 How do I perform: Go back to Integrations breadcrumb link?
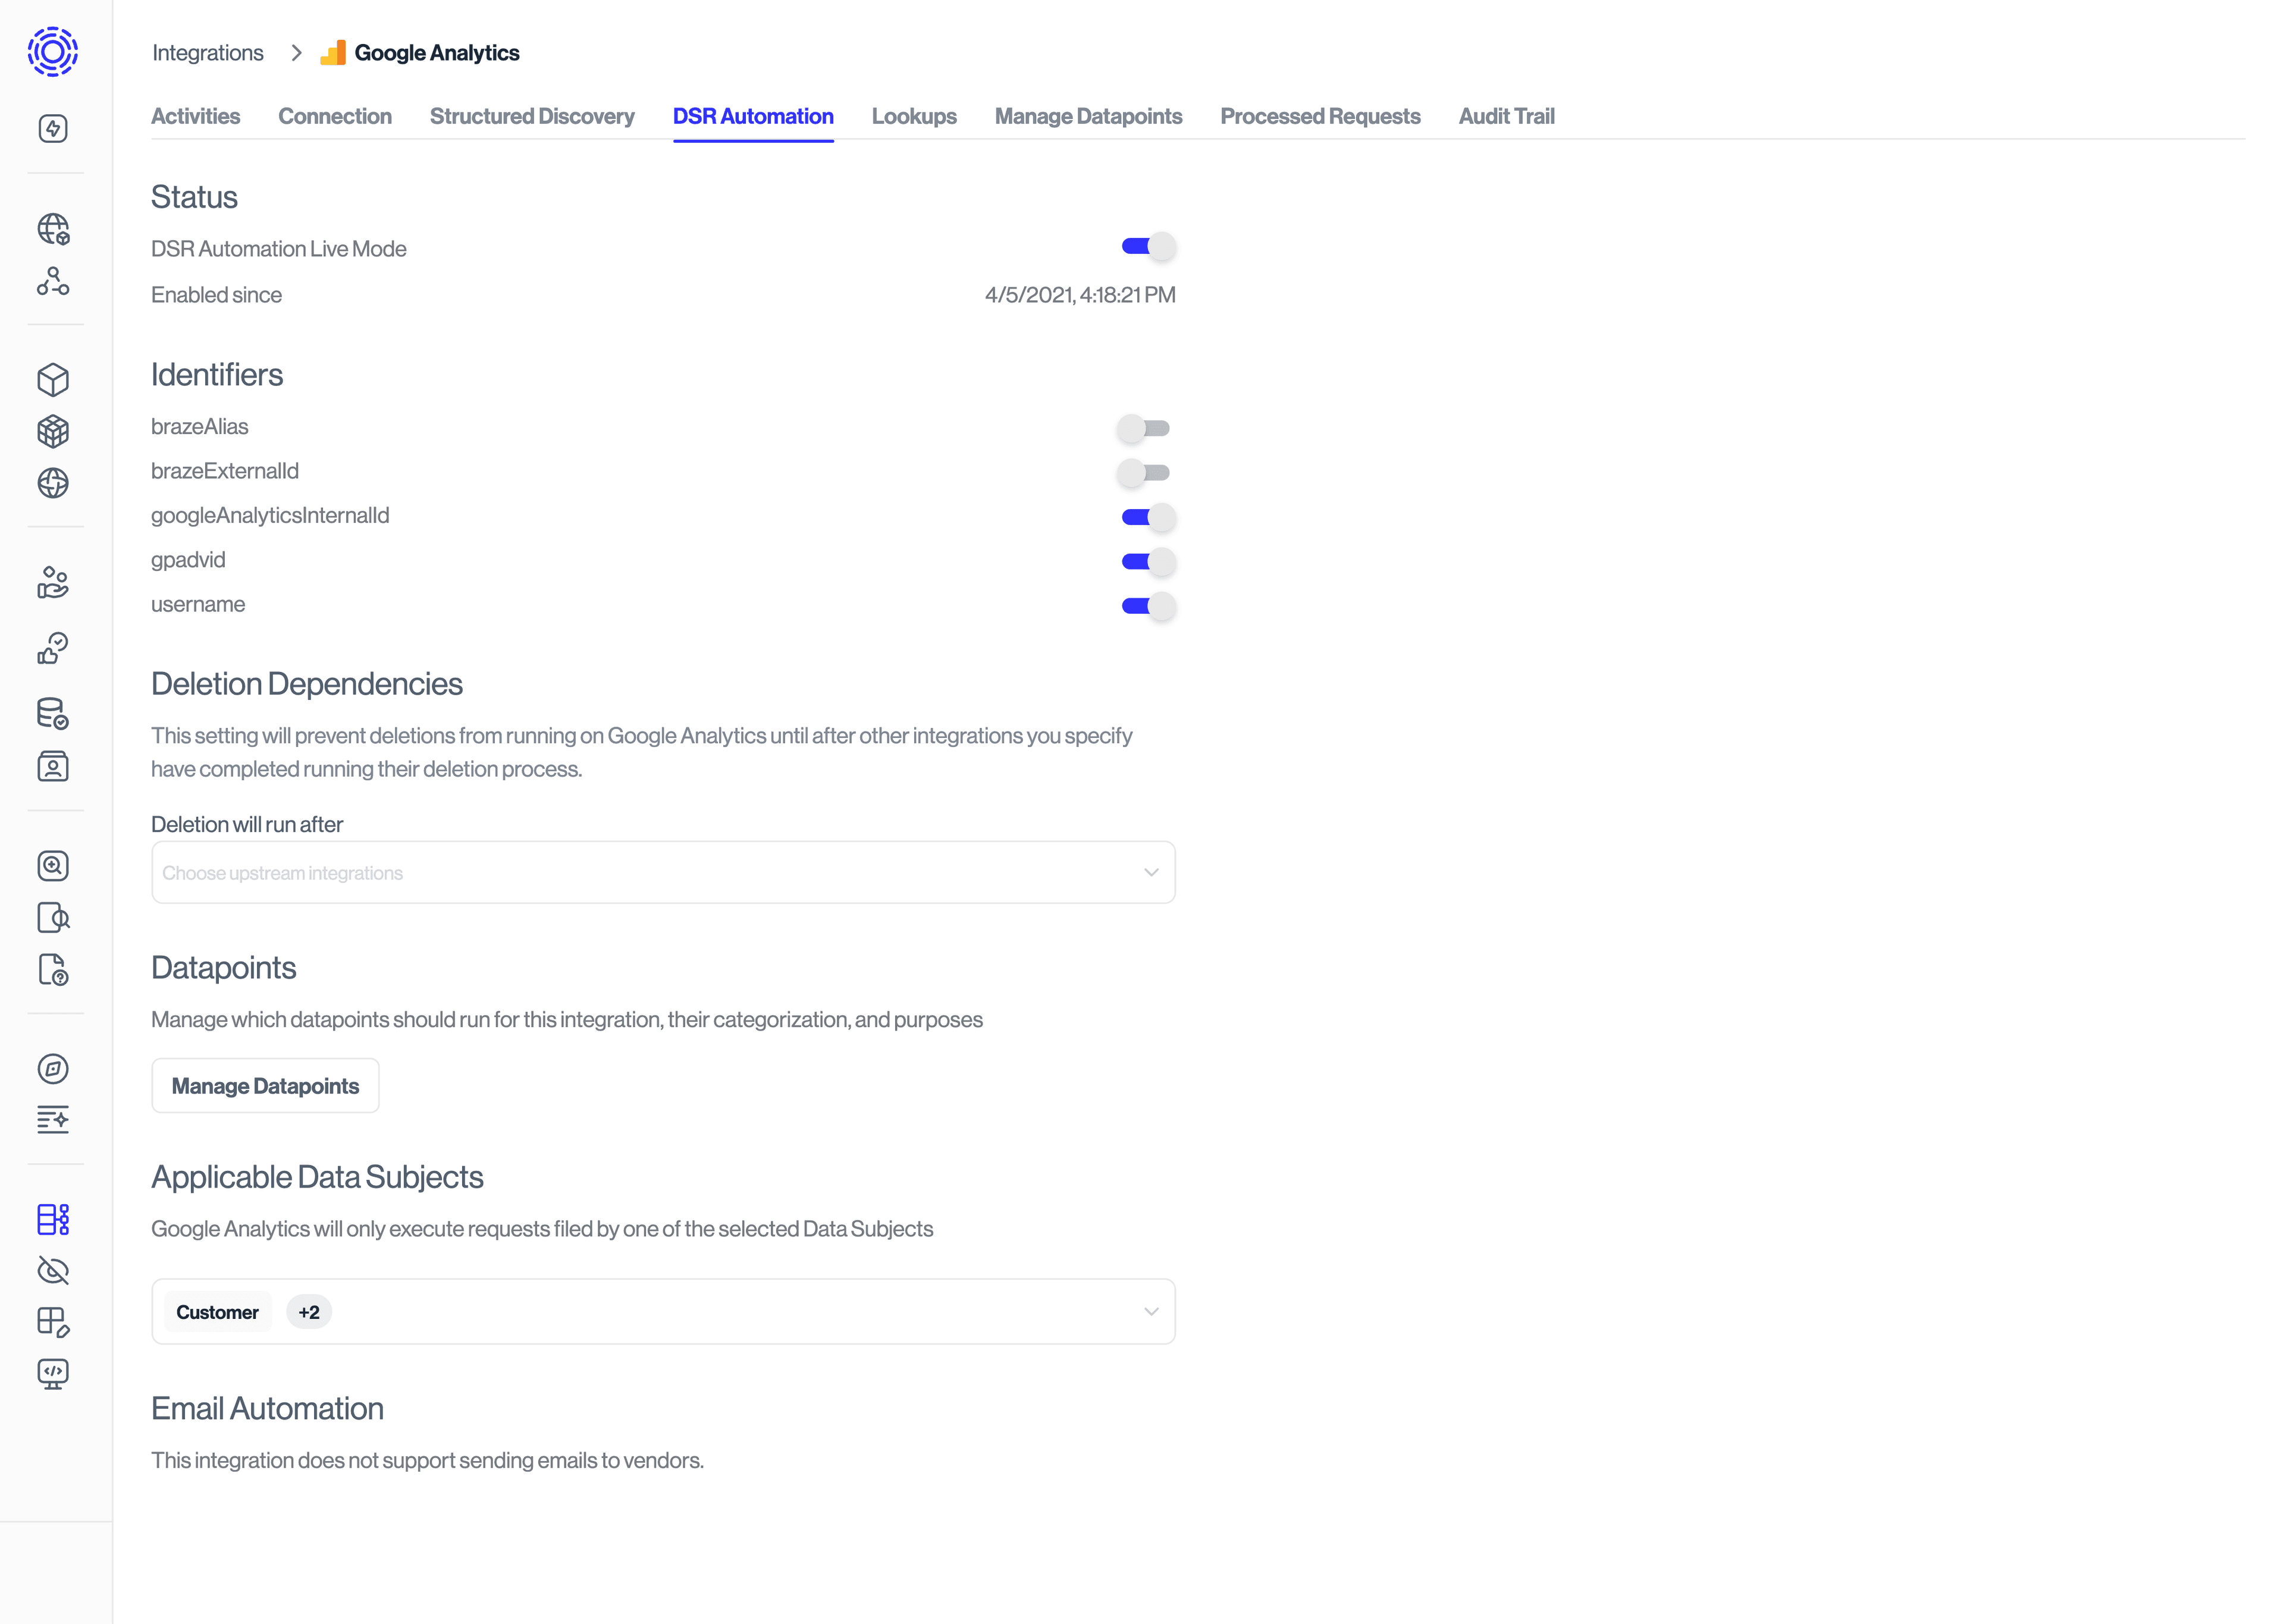[x=208, y=53]
